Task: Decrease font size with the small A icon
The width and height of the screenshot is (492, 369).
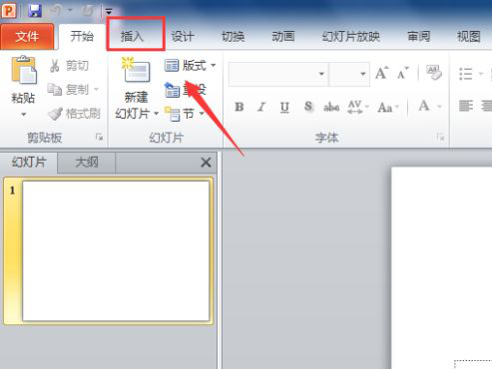Action: pos(403,73)
